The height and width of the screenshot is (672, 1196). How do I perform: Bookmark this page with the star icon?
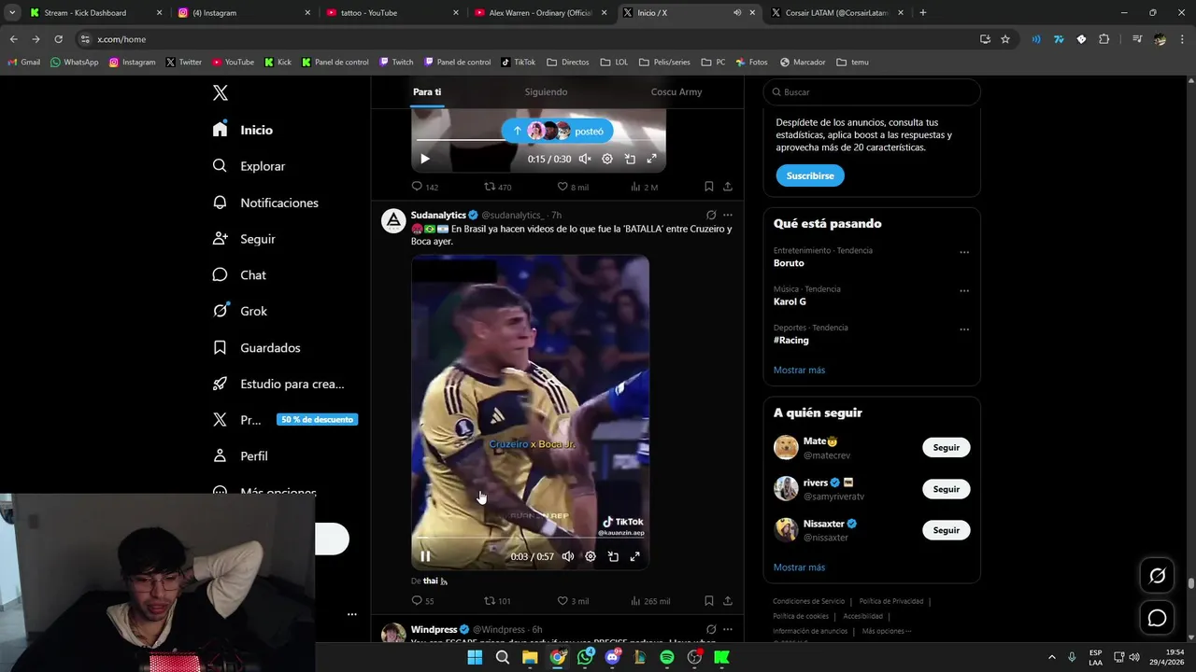[1005, 39]
